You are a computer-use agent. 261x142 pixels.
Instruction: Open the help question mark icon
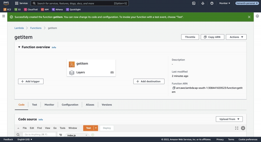(212, 3)
